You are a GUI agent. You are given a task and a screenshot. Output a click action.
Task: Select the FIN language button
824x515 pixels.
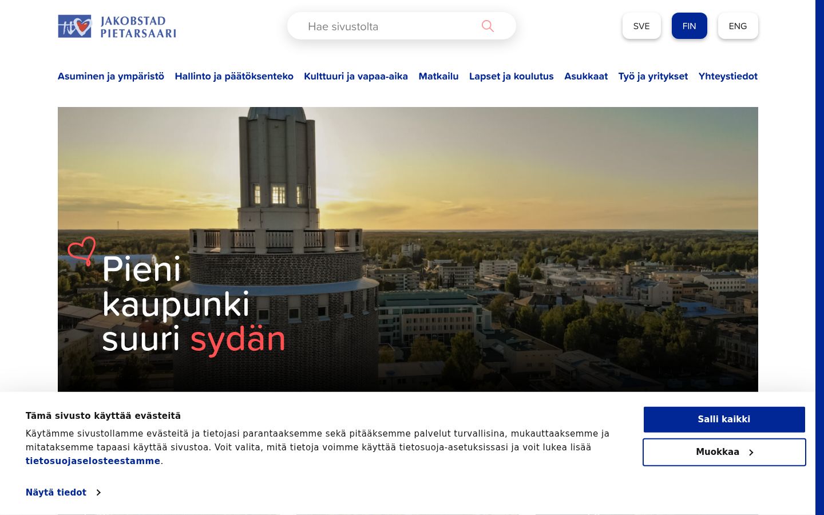pyautogui.click(x=690, y=26)
